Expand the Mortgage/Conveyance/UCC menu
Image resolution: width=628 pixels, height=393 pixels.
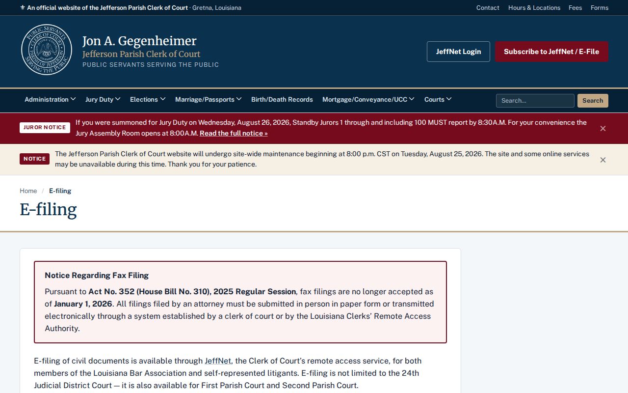pyautogui.click(x=368, y=100)
